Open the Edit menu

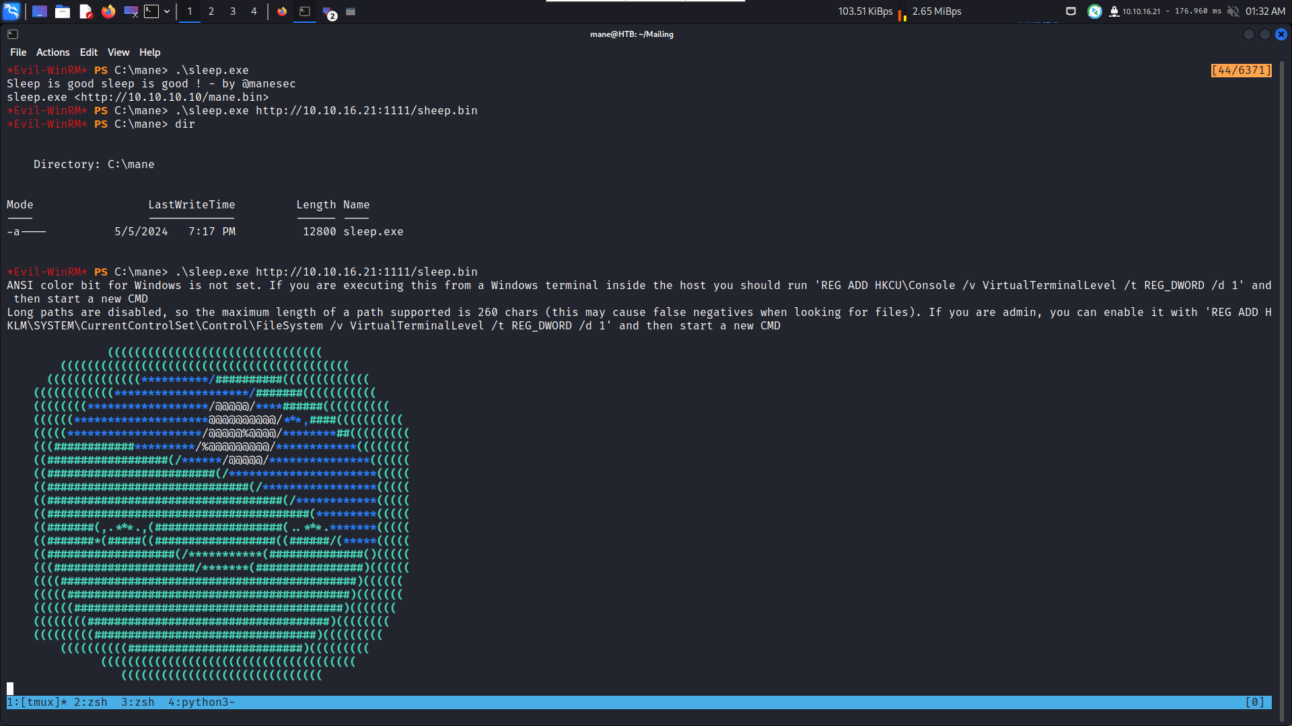pos(89,52)
